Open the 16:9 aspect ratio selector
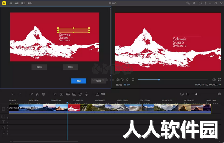The width and height of the screenshot is (224, 143). [x=126, y=85]
